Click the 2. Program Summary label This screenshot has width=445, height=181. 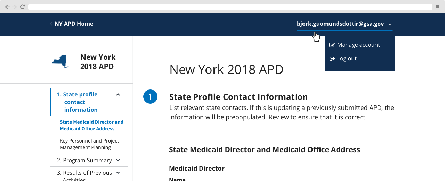point(84,160)
